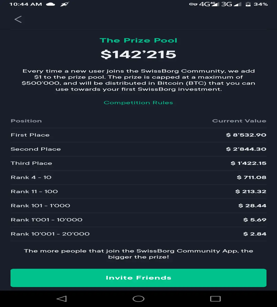Tap the $142'215 prize pool amount
The width and height of the screenshot is (277, 307).
pos(138,54)
